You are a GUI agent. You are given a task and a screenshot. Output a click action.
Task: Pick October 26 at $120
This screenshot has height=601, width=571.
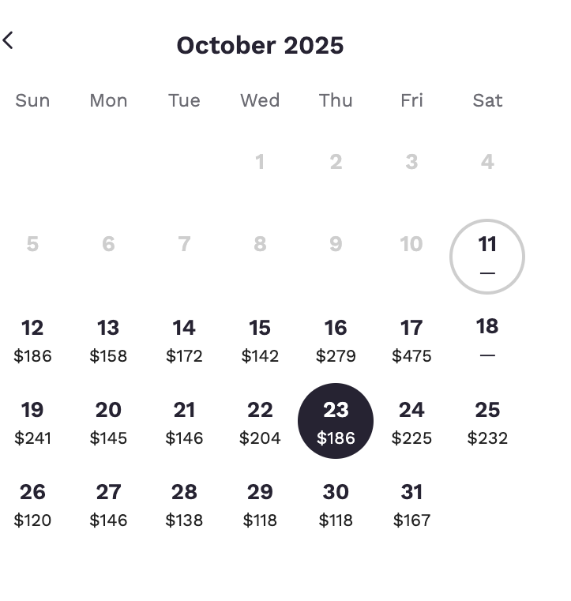[32, 504]
